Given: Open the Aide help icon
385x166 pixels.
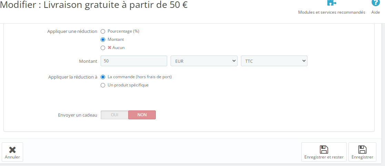Looking at the screenshot, I should (x=375, y=3).
